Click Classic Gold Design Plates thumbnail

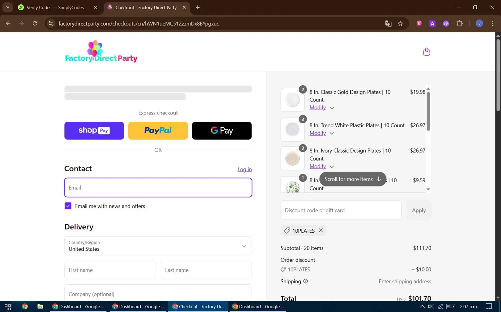click(292, 100)
